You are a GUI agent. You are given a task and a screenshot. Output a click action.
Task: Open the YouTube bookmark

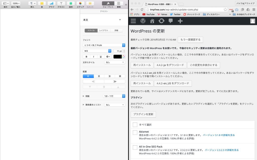(149, 14)
